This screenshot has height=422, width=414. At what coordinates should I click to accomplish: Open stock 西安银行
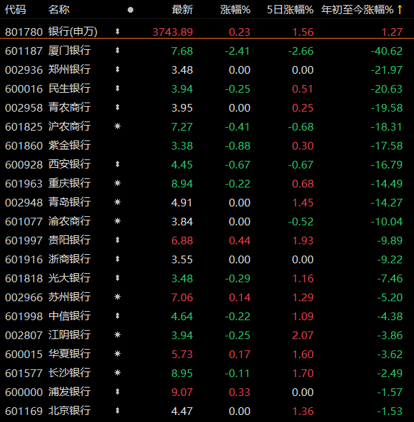[69, 164]
